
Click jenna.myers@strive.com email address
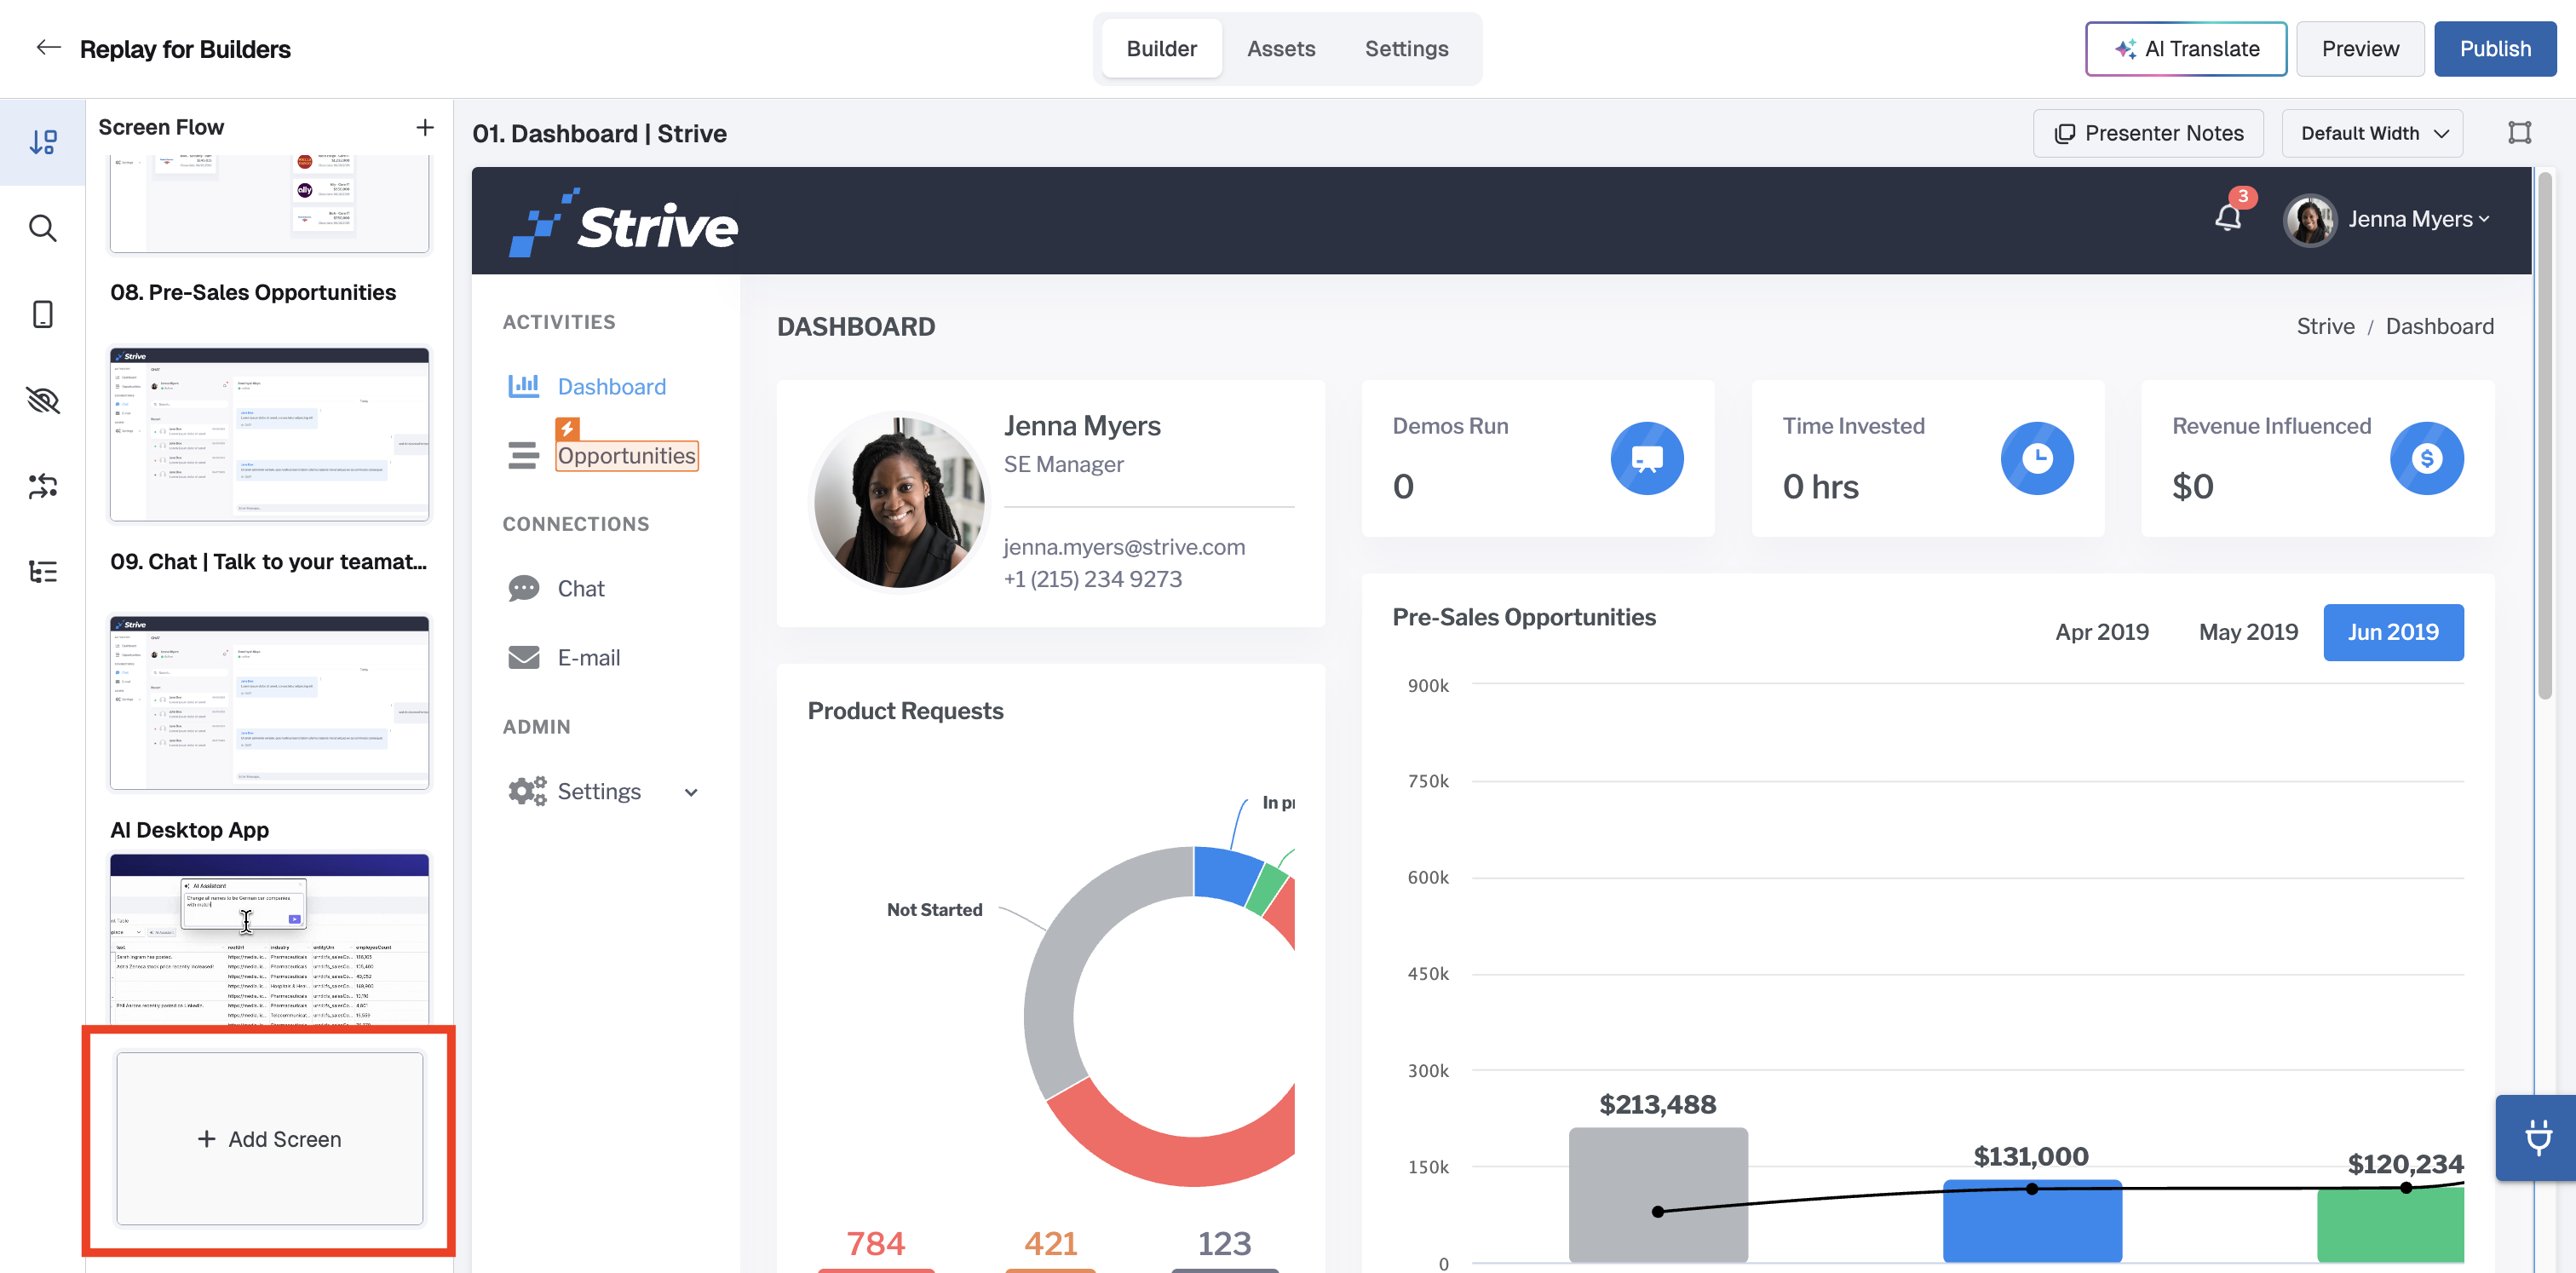[1124, 547]
